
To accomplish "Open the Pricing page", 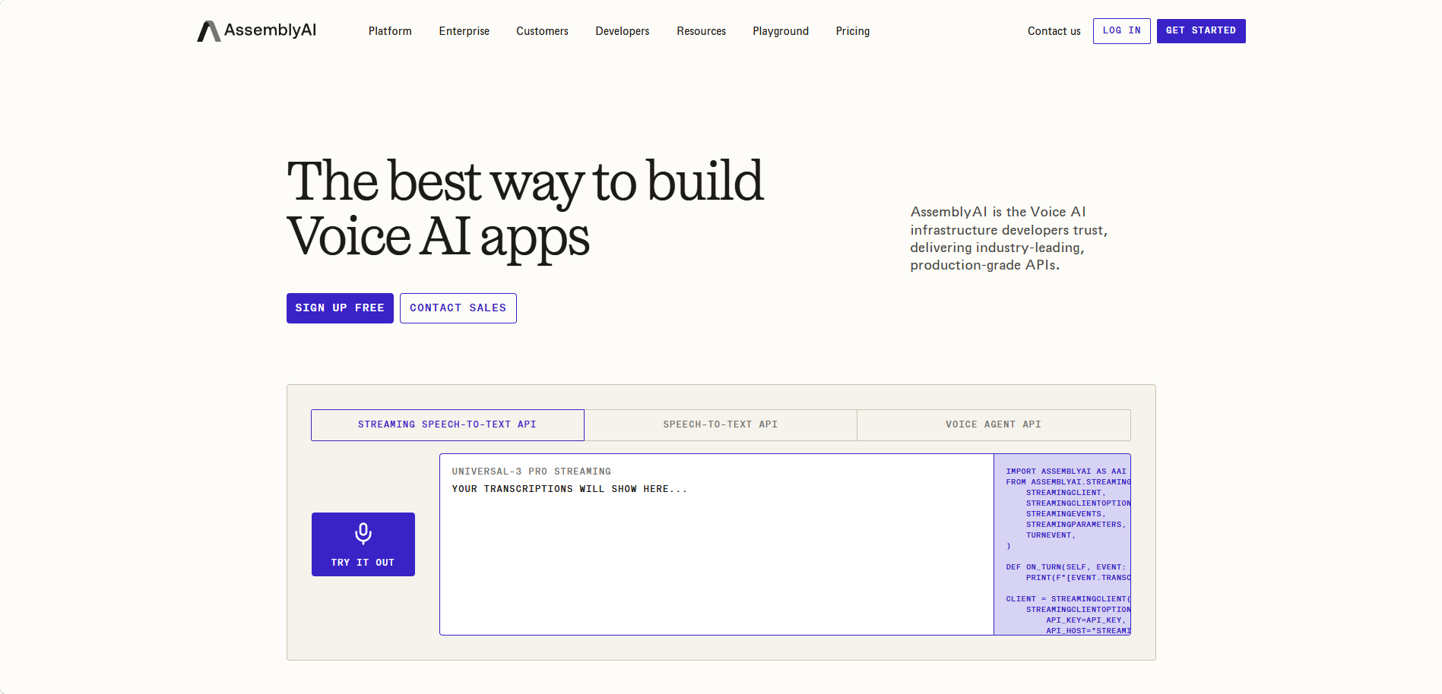I will tap(853, 31).
